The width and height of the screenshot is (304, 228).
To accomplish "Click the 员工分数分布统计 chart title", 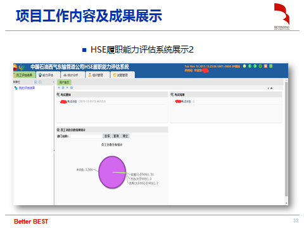I will pyautogui.click(x=112, y=145).
